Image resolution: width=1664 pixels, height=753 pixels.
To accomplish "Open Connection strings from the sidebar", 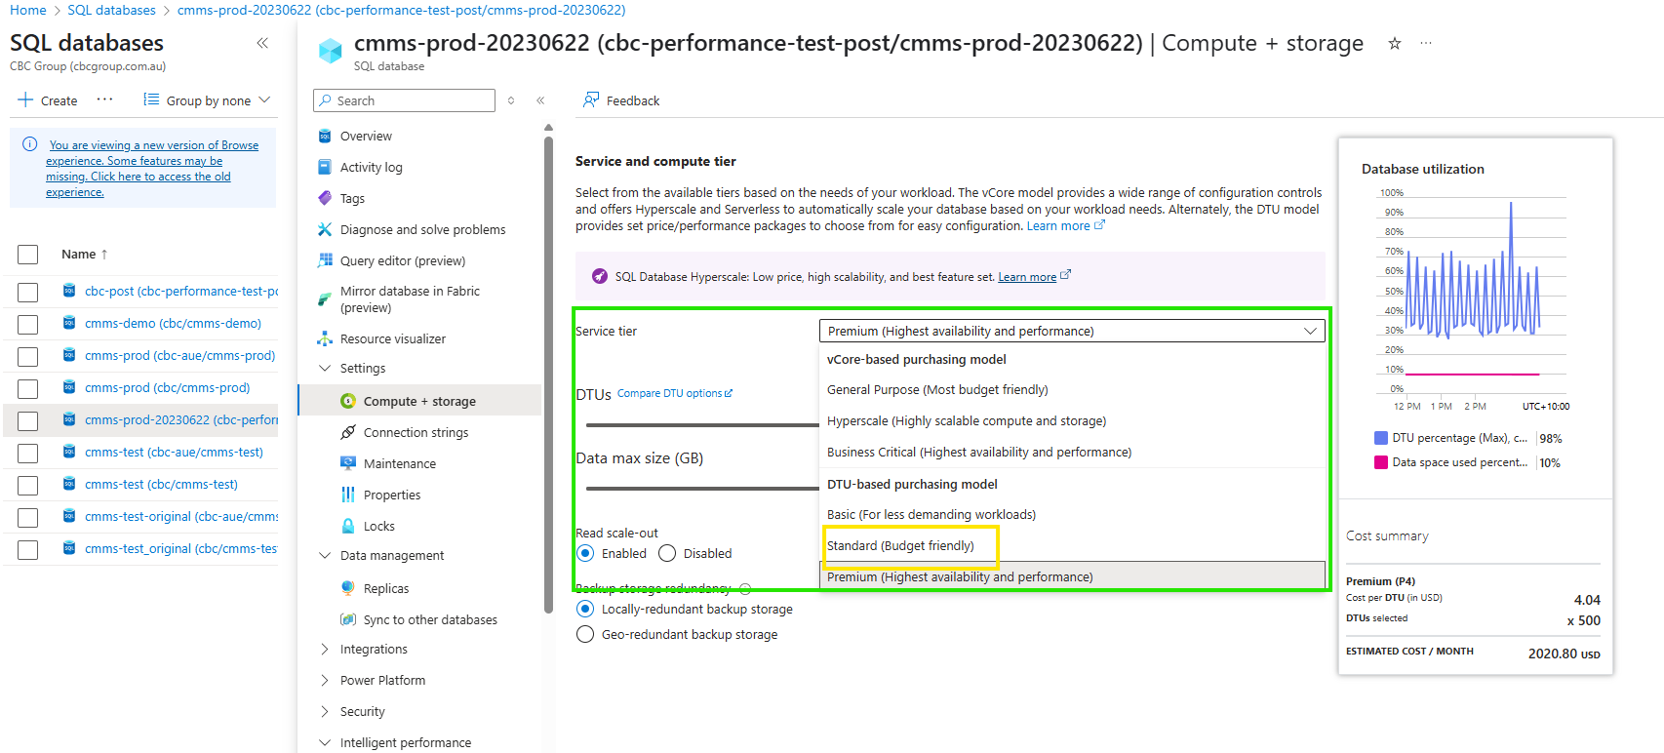I will point(416,432).
